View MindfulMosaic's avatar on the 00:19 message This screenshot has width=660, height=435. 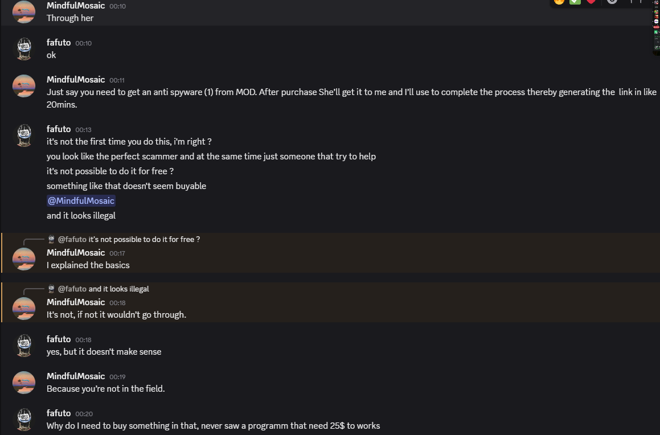[24, 383]
